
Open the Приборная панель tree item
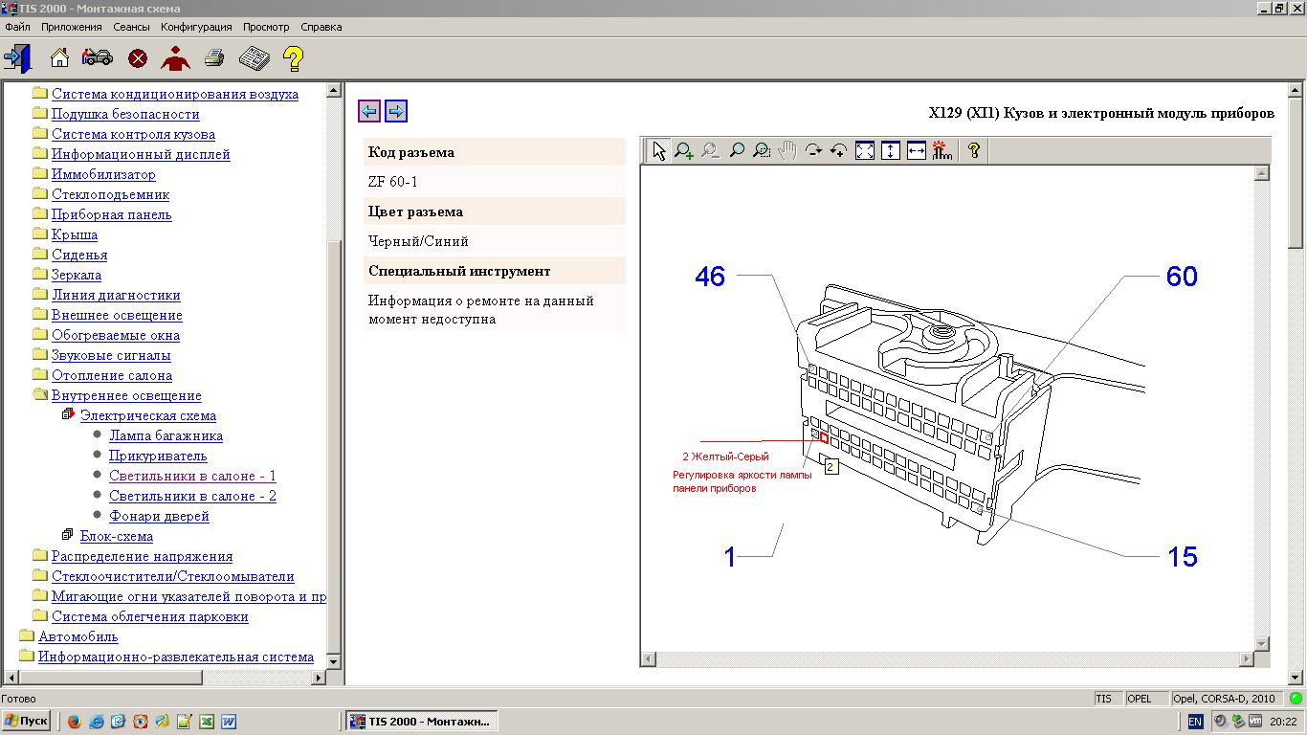click(x=111, y=214)
